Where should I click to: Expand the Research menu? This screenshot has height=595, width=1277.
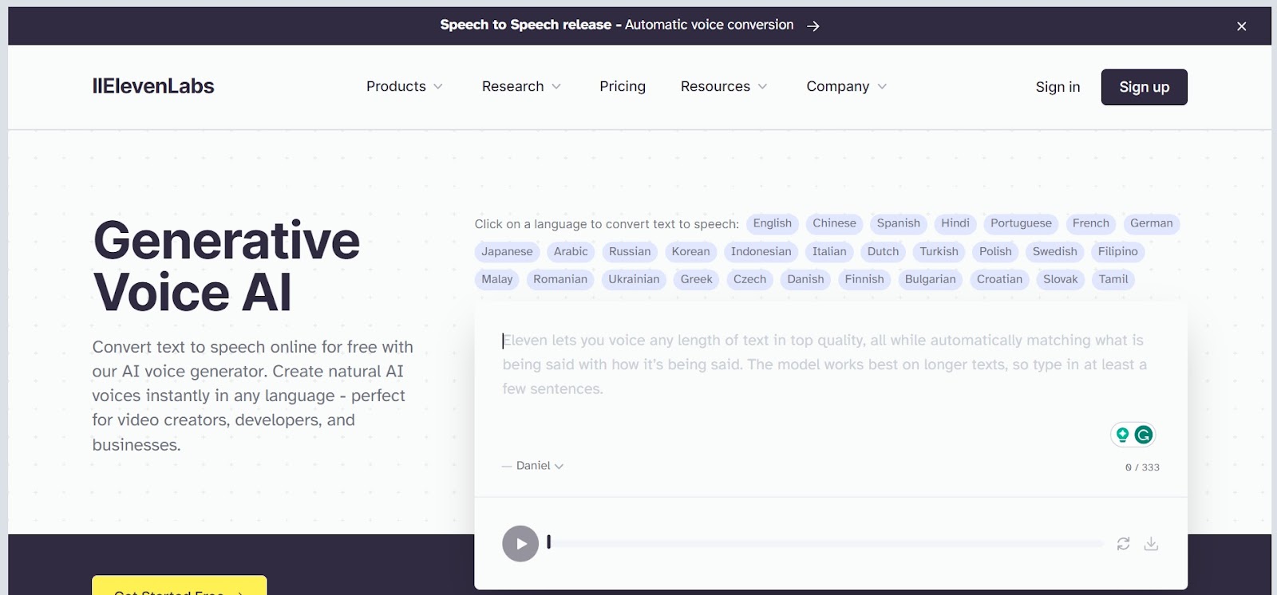pyautogui.click(x=521, y=86)
